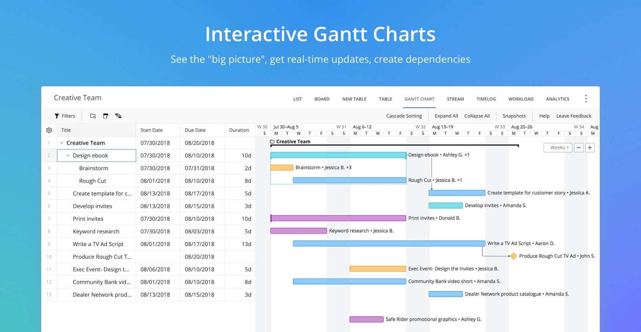
Task: Click the calendar alert icon in toolbar
Action: (106, 116)
